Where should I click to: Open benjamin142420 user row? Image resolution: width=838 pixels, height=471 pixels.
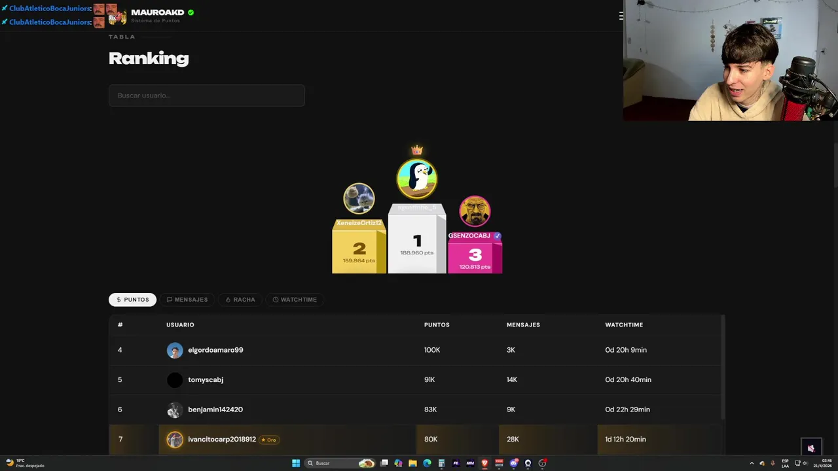tap(414, 410)
